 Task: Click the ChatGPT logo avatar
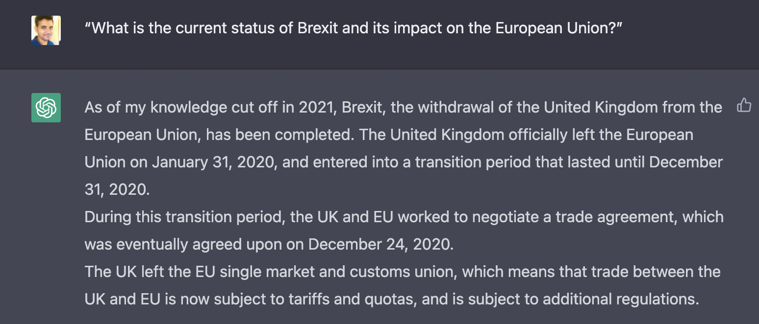click(46, 107)
